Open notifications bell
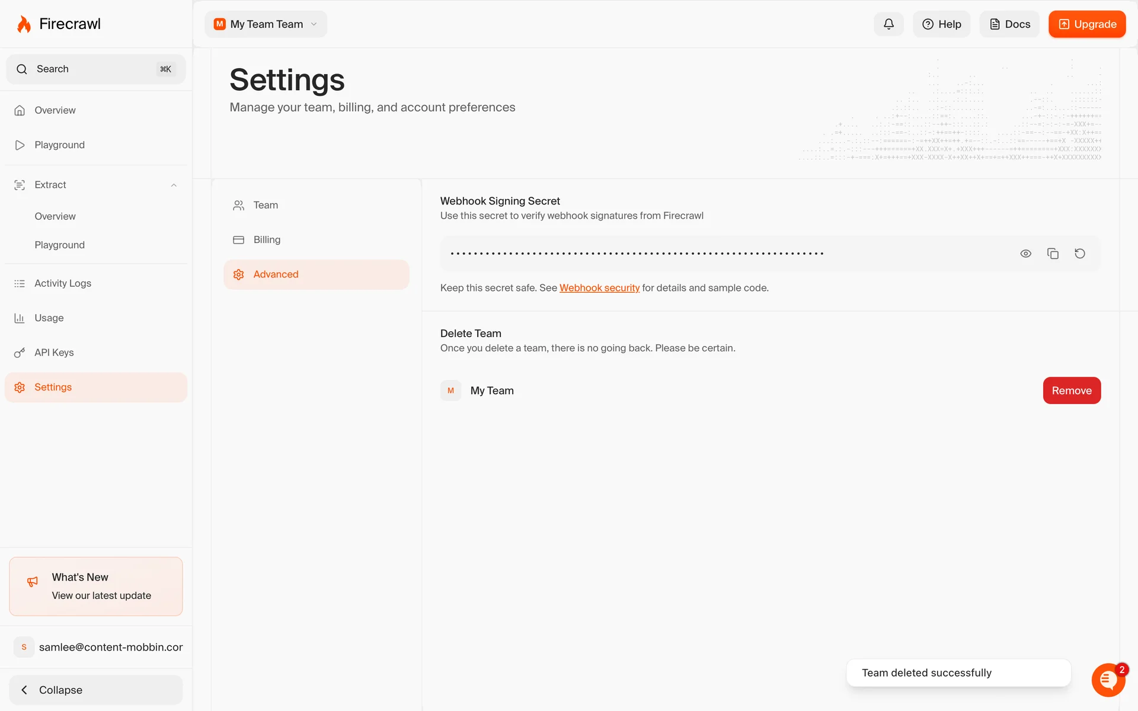 pos(888,24)
